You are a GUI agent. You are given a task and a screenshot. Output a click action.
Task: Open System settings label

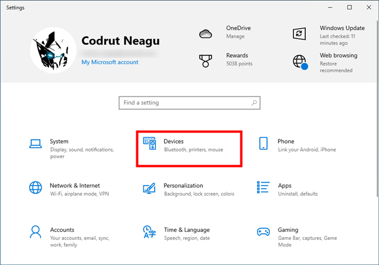click(59, 141)
